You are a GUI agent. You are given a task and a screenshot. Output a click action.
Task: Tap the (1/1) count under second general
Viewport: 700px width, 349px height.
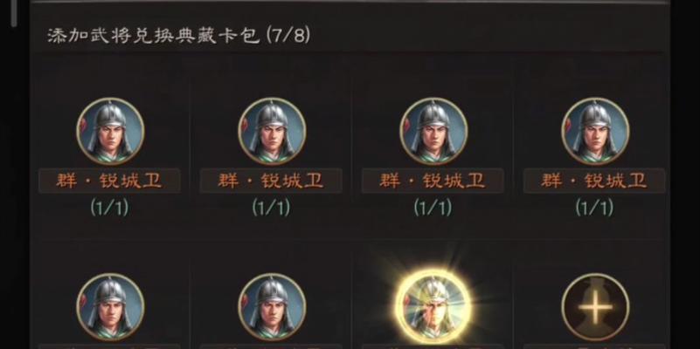pos(271,208)
